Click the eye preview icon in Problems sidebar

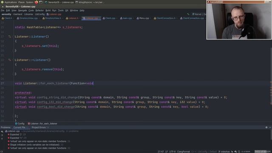(2, 132)
